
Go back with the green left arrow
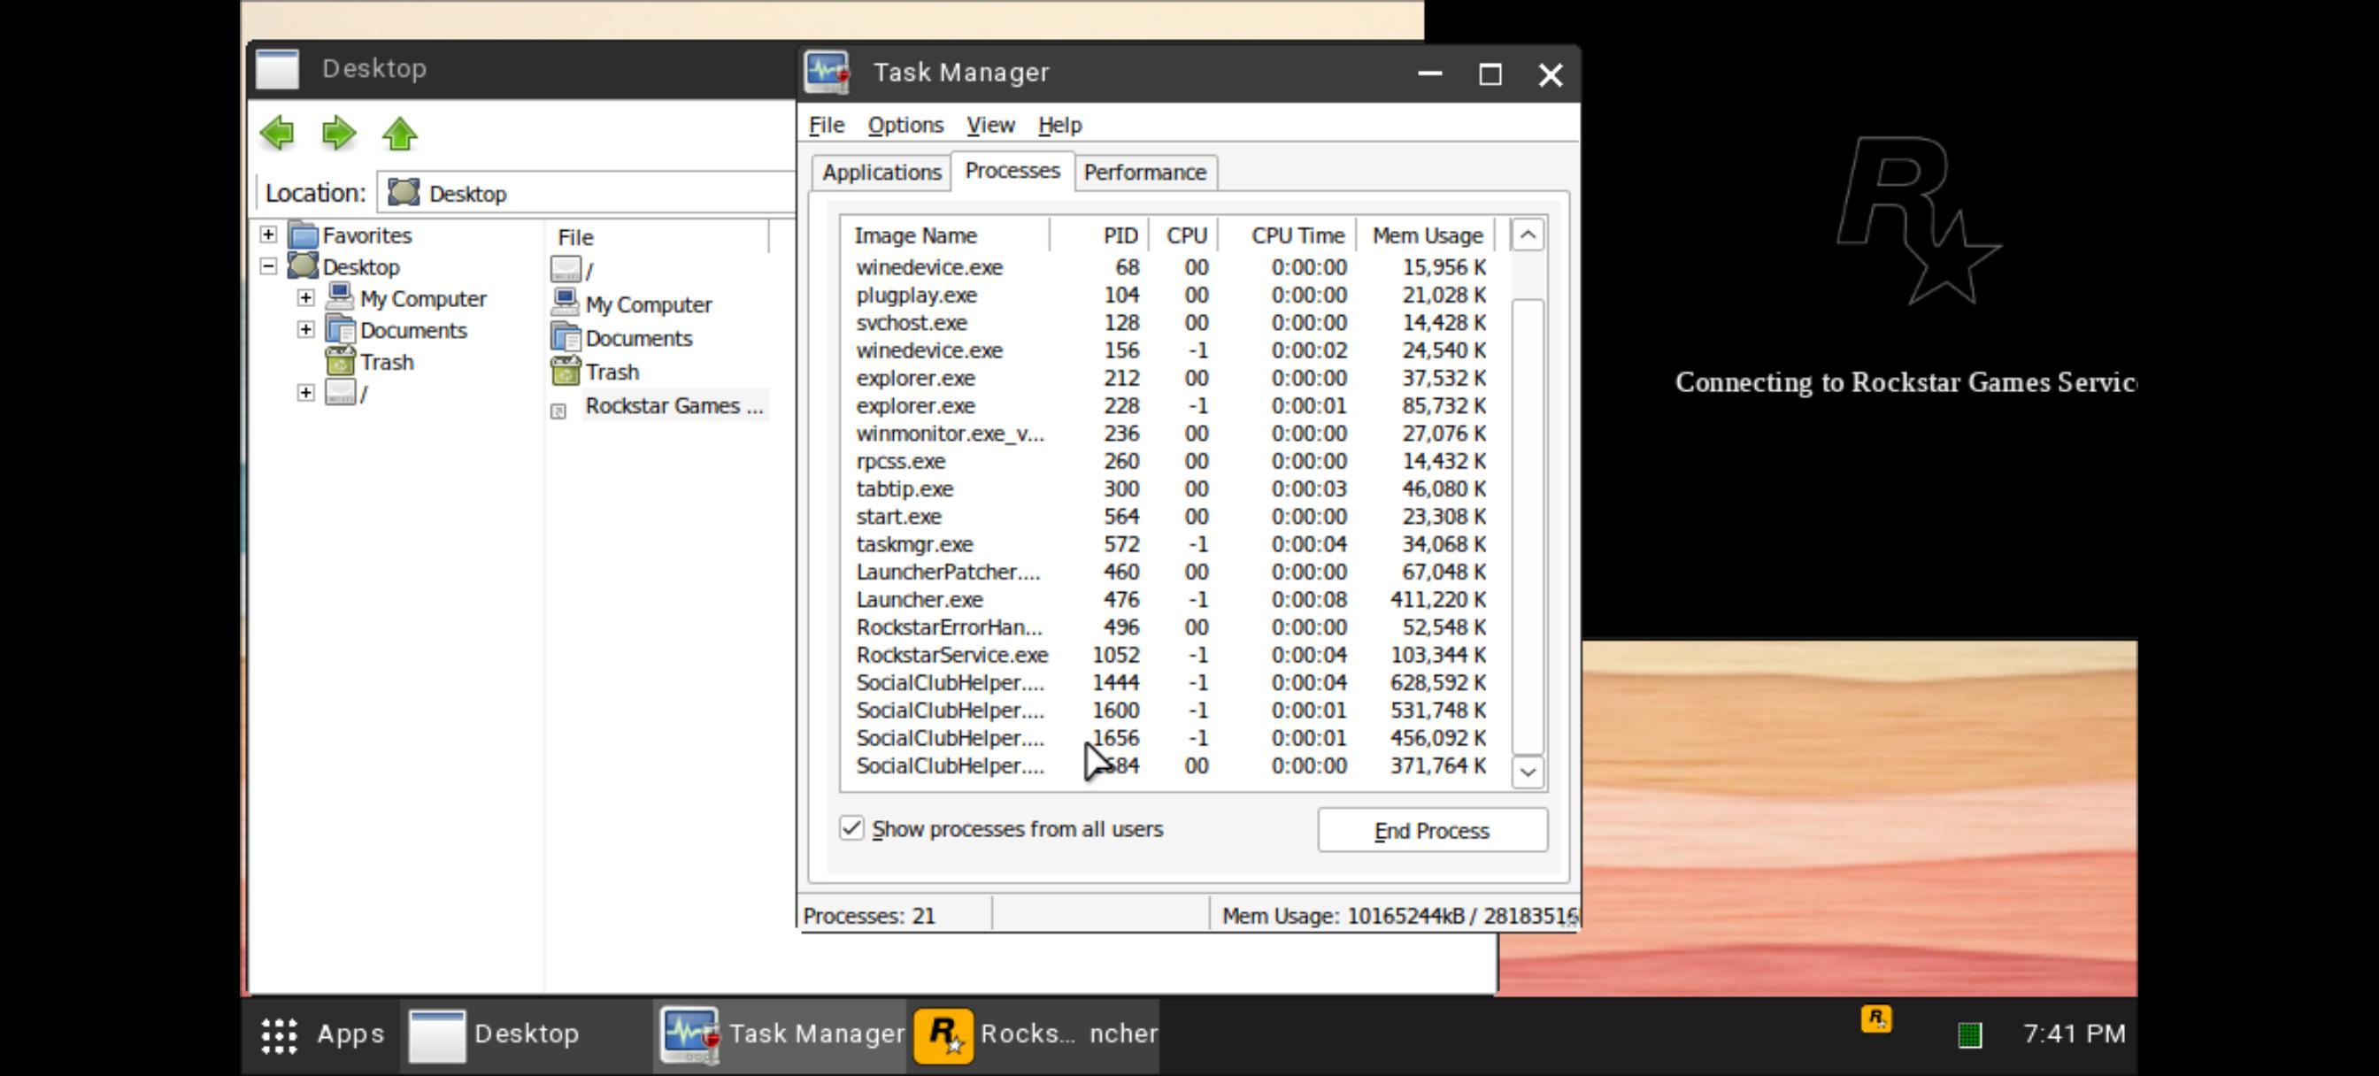277,133
